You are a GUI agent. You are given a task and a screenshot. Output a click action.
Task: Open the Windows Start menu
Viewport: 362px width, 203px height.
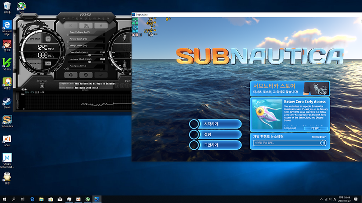[5, 199]
